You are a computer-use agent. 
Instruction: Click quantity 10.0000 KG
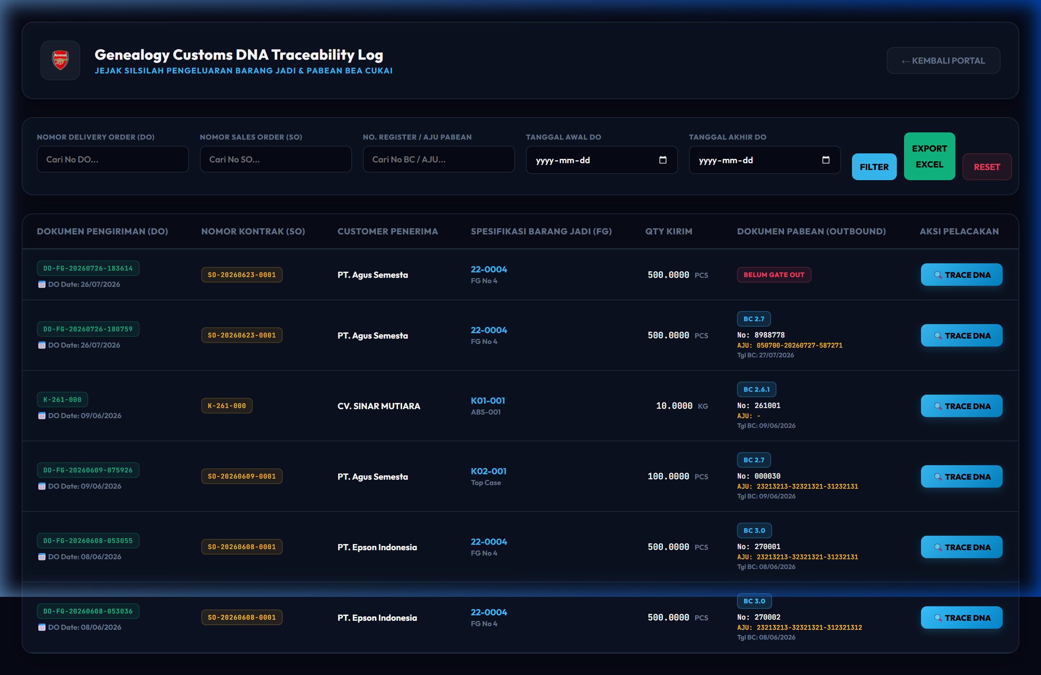682,406
